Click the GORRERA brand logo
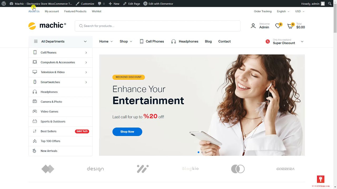Screen dimensions: 337x189 (285, 169)
